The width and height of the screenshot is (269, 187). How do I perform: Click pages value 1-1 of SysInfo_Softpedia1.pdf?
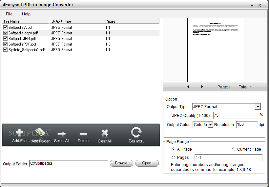click(108, 50)
